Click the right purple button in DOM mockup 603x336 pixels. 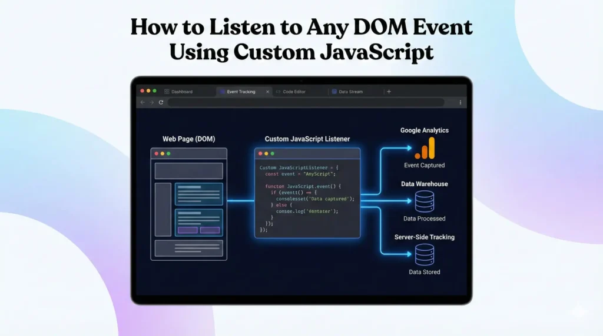(x=209, y=230)
